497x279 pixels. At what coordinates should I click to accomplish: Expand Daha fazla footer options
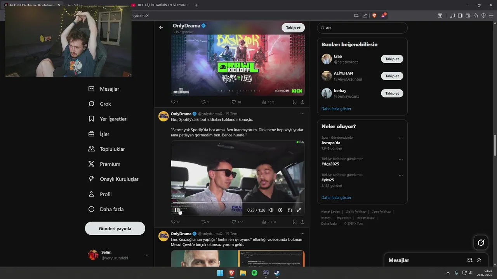click(331, 224)
